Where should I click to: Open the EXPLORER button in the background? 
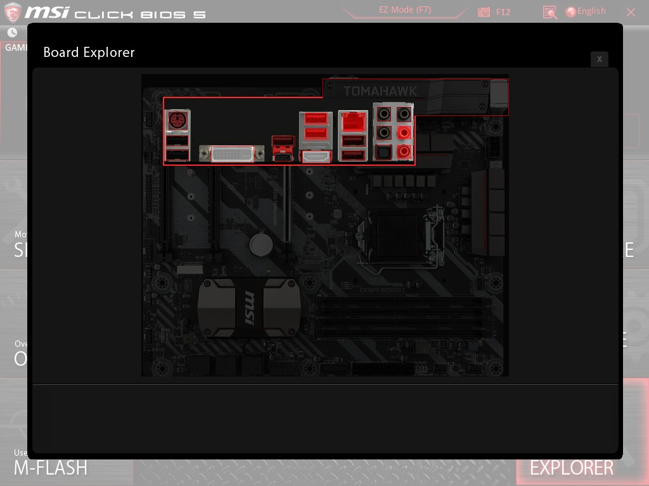pyautogui.click(x=572, y=468)
